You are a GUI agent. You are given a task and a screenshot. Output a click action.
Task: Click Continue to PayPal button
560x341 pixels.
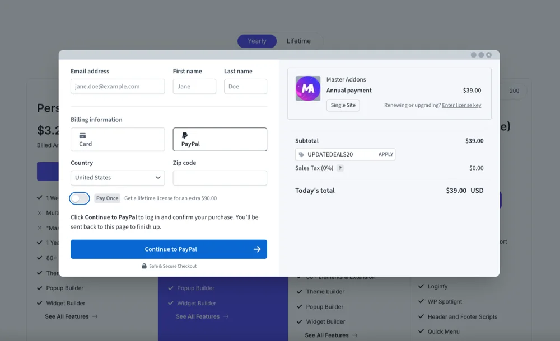[x=169, y=249]
